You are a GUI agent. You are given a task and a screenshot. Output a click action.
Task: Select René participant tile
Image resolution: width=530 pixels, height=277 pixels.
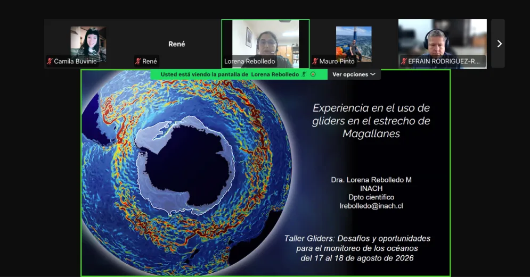coord(177,44)
